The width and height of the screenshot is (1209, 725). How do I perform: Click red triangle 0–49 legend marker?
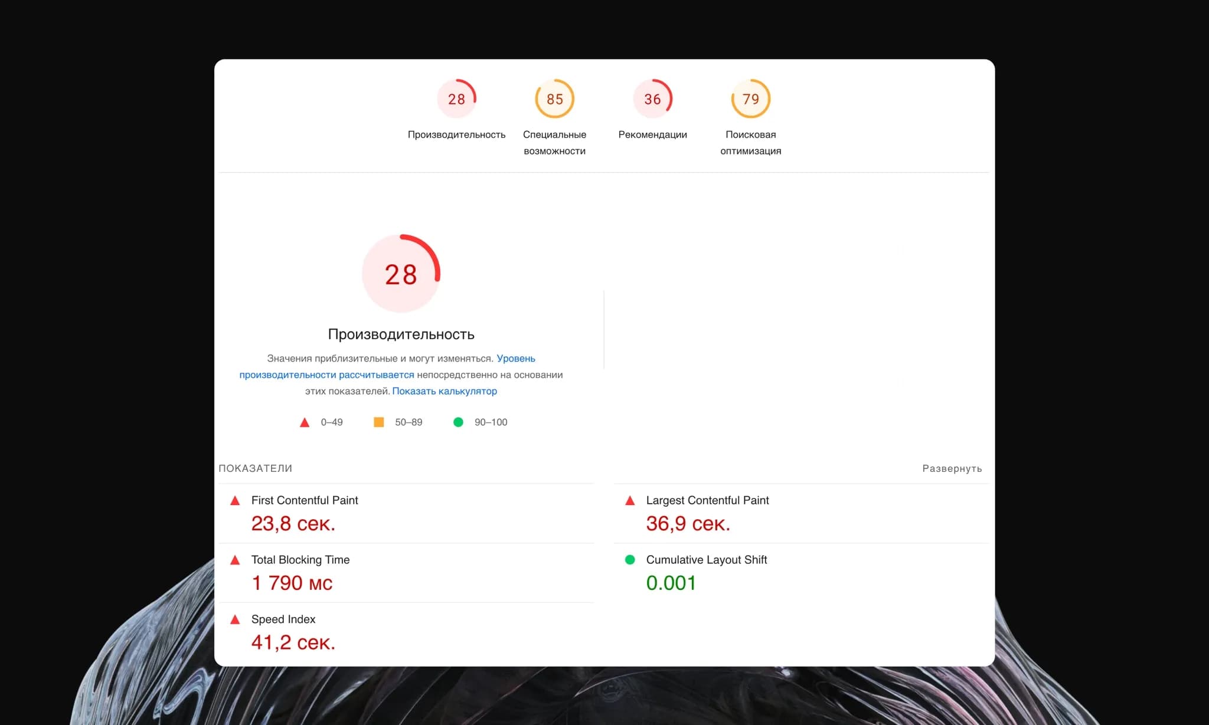305,422
